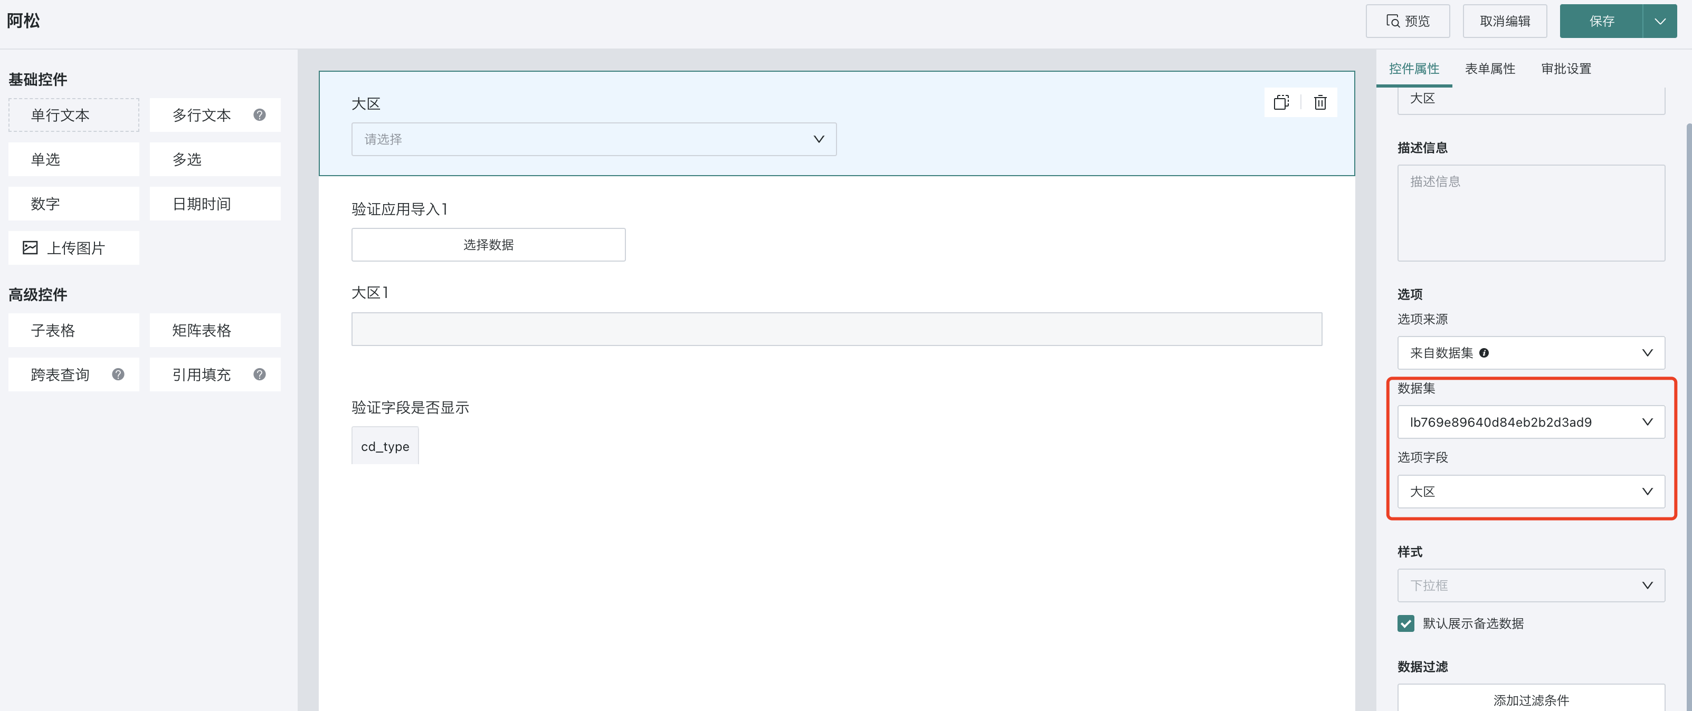Open the 数据集 dropdown

pyautogui.click(x=1531, y=422)
